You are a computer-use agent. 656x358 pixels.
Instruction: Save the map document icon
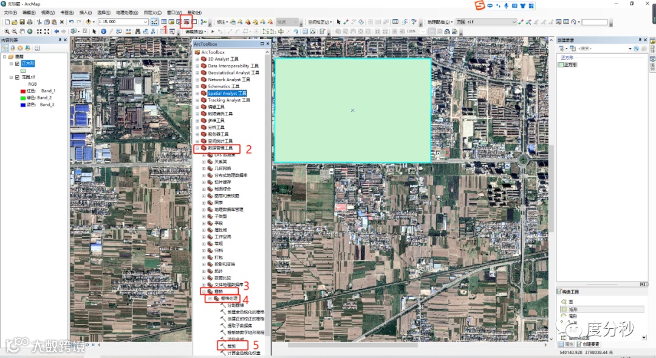click(22, 22)
